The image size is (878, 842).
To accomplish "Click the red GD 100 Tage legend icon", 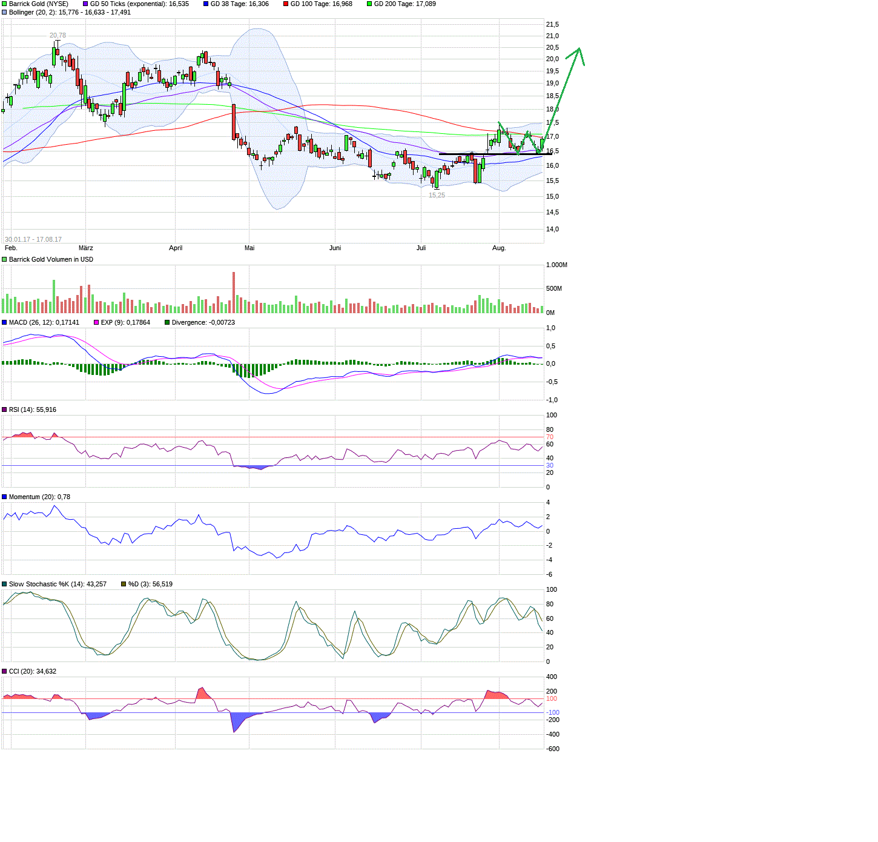I will click(x=285, y=4).
